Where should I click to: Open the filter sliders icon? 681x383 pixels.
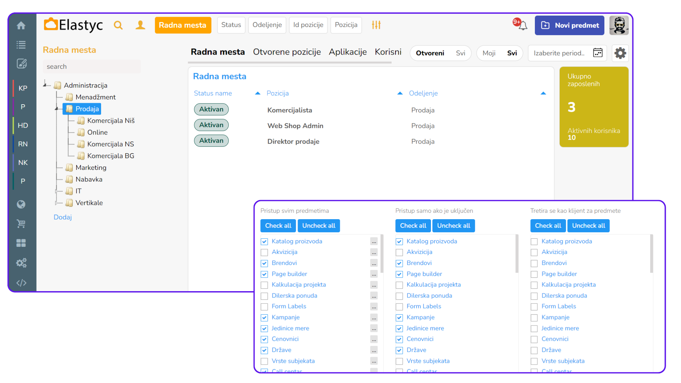point(376,25)
